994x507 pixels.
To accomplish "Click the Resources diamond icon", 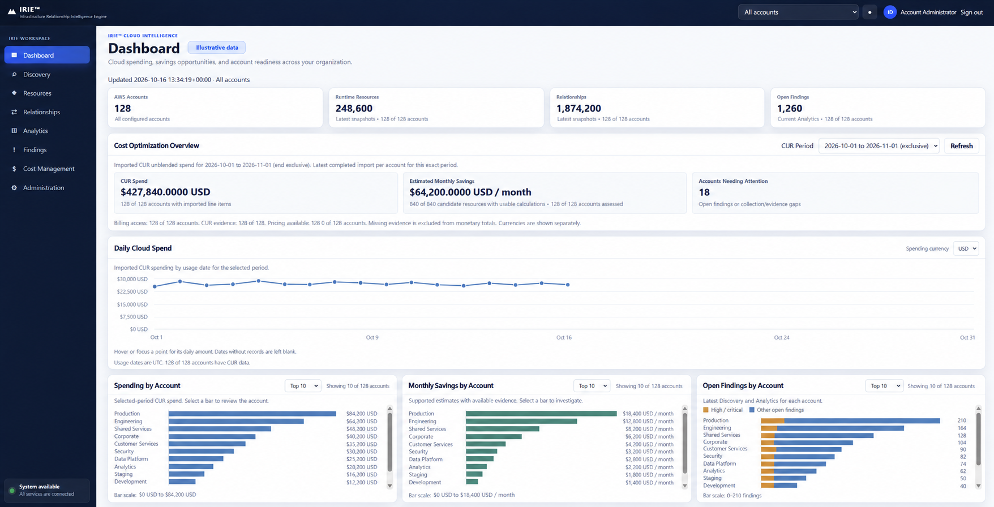I will (14, 93).
